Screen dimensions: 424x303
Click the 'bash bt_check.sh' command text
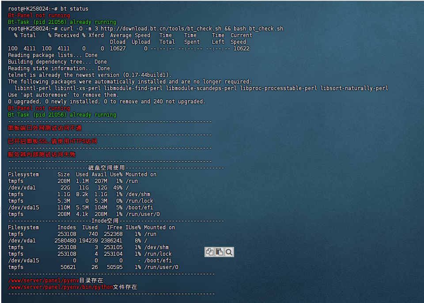point(258,29)
